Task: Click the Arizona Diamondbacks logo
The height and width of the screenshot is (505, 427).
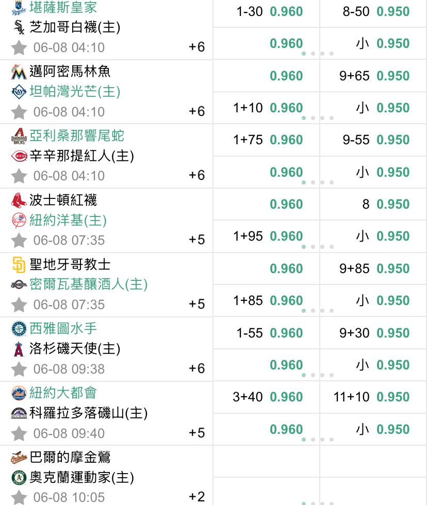Action: pyautogui.click(x=19, y=136)
